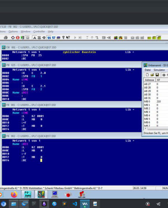Click the computer monitor taskbar icon

coord(55,194)
